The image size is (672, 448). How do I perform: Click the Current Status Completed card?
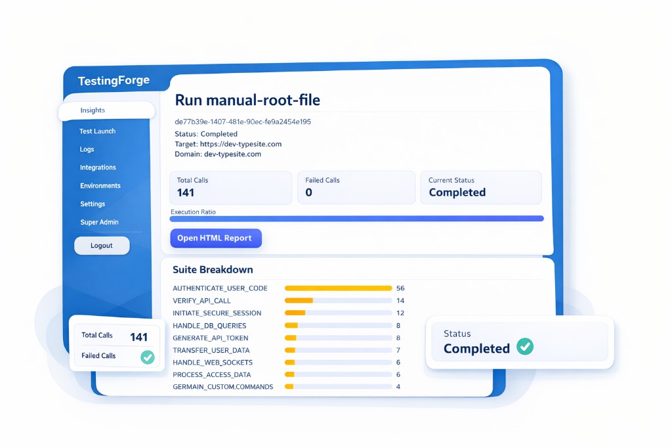coord(481,188)
